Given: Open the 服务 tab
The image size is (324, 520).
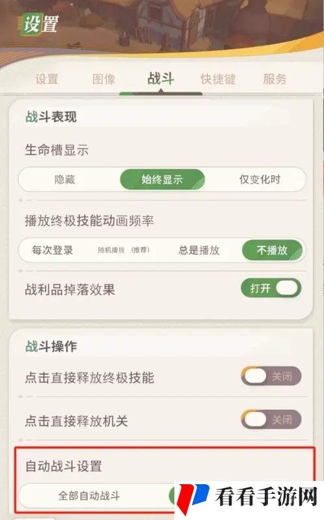Looking at the screenshot, I should (275, 79).
